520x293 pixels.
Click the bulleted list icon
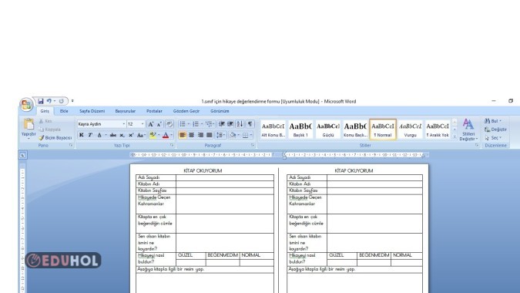pos(183,124)
